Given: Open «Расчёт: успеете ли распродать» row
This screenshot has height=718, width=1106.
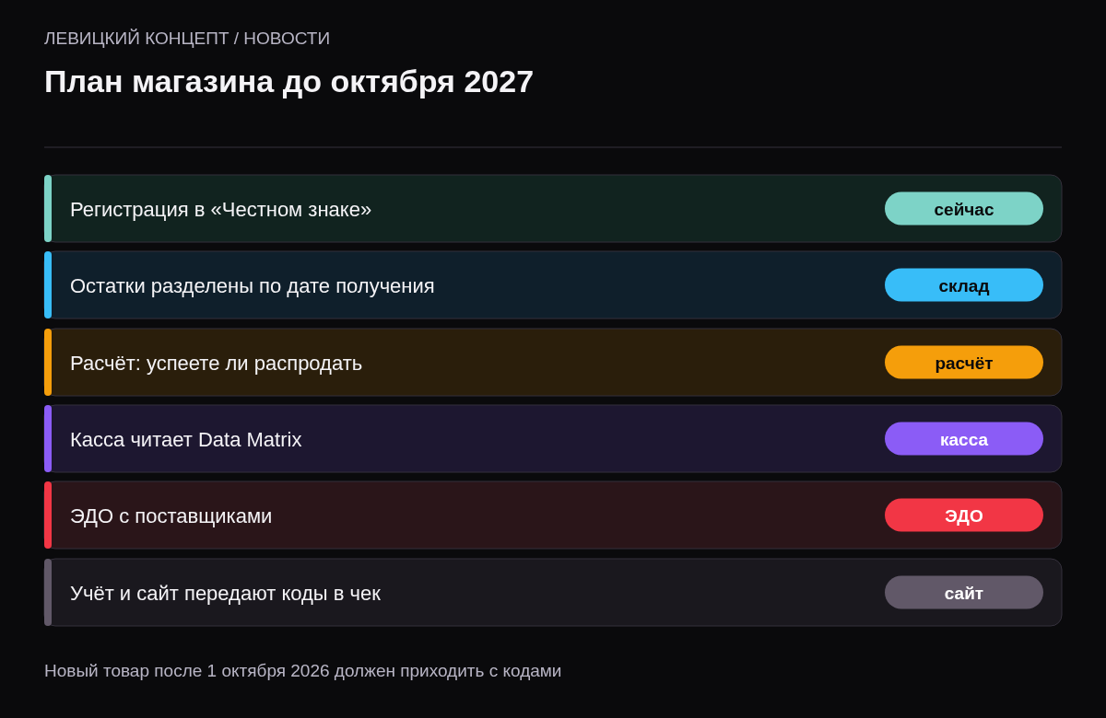Looking at the screenshot, I should pos(553,363).
